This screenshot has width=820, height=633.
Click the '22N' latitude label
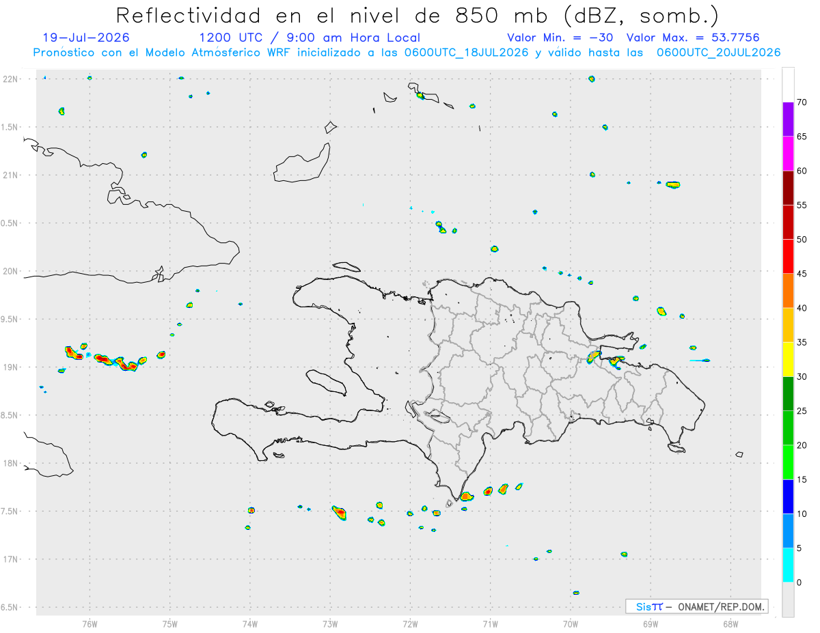[x=11, y=79]
